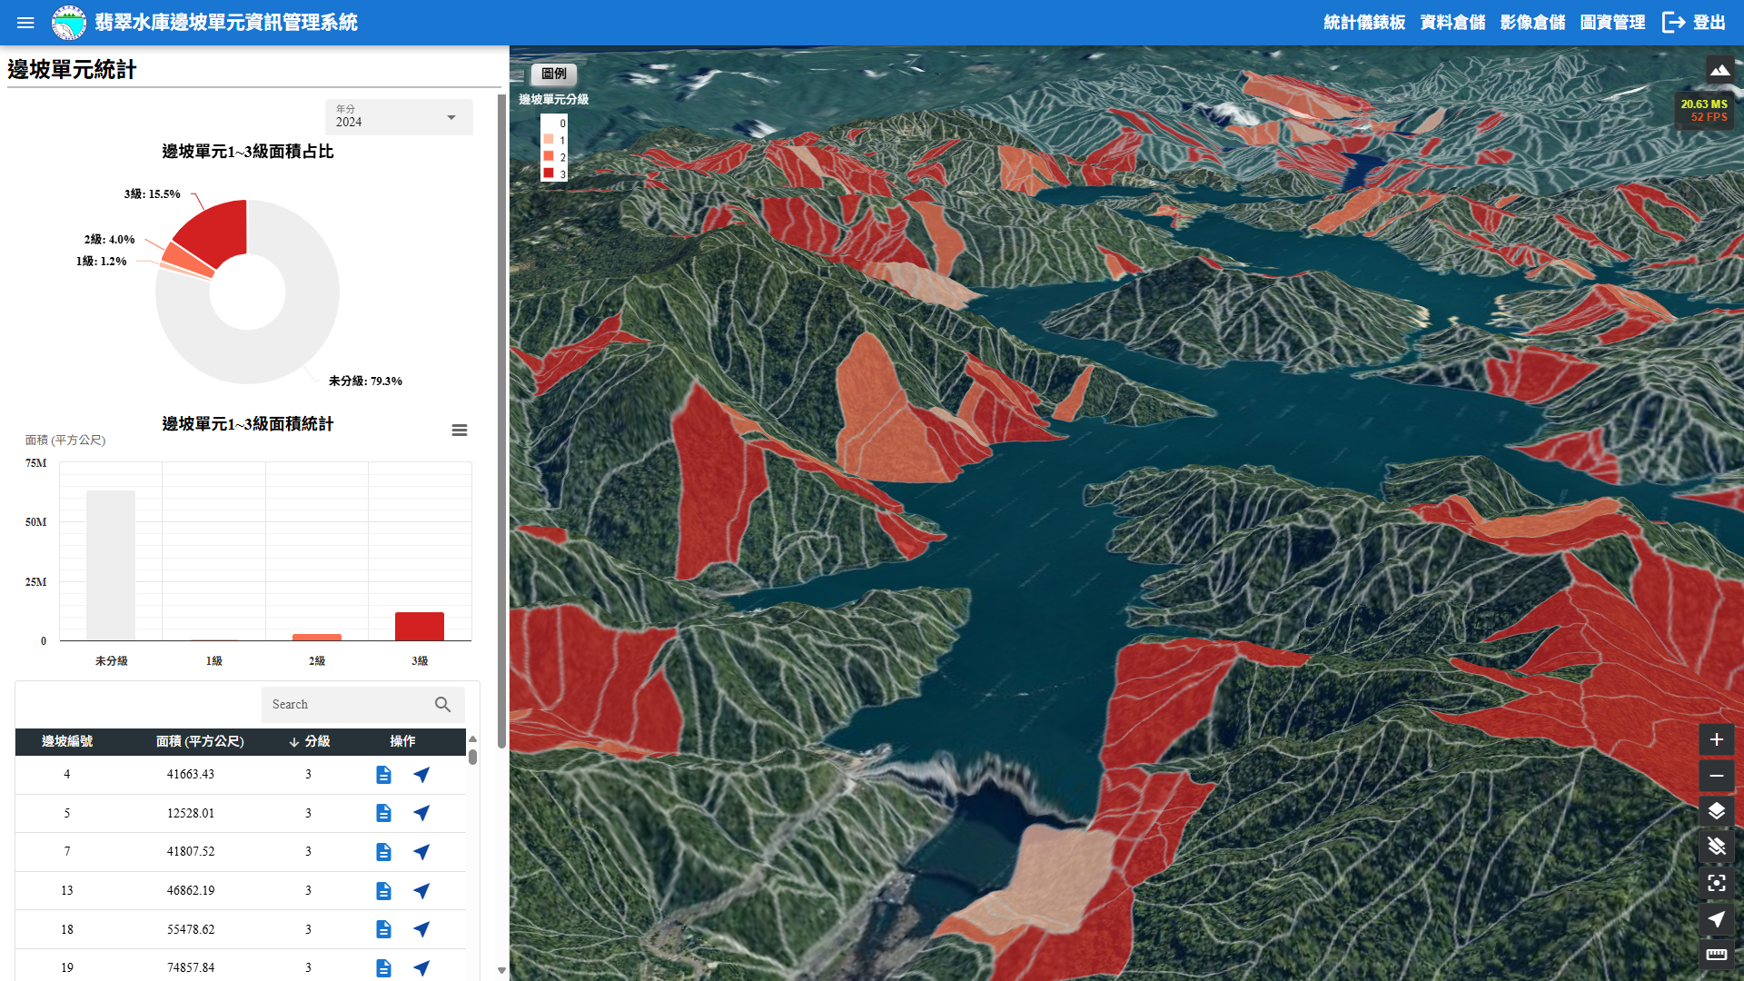Click the ruler measurement tool

coord(1716,955)
